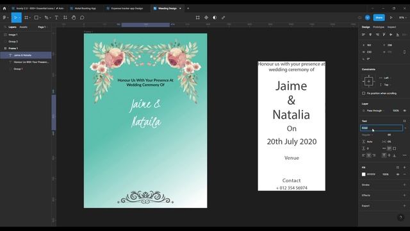Select the Move tool

(15, 17)
